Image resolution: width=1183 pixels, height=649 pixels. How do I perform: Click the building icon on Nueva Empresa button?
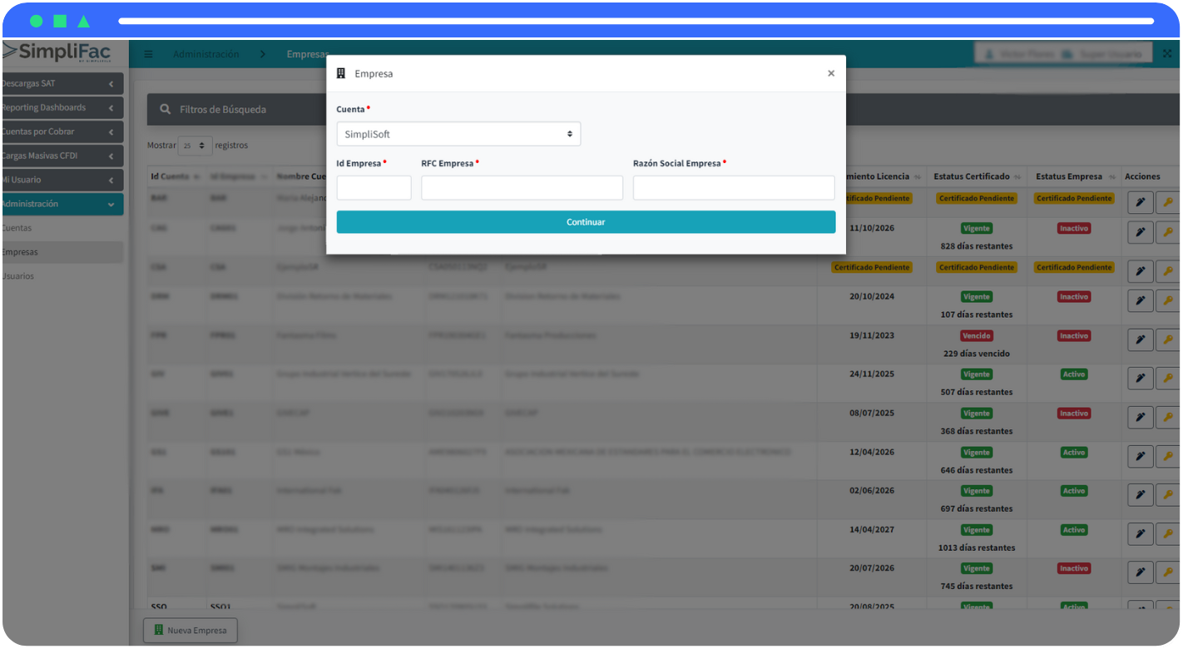(x=158, y=631)
